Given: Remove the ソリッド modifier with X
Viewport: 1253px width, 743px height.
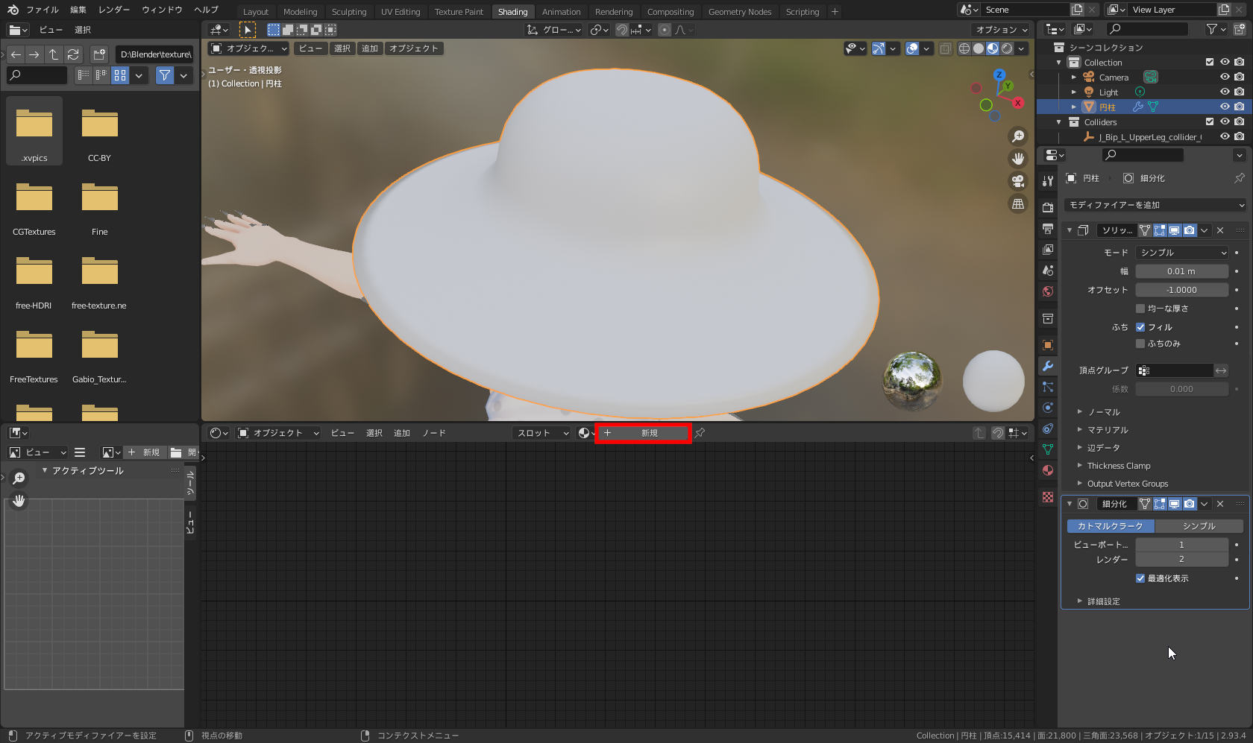Looking at the screenshot, I should click(1220, 230).
